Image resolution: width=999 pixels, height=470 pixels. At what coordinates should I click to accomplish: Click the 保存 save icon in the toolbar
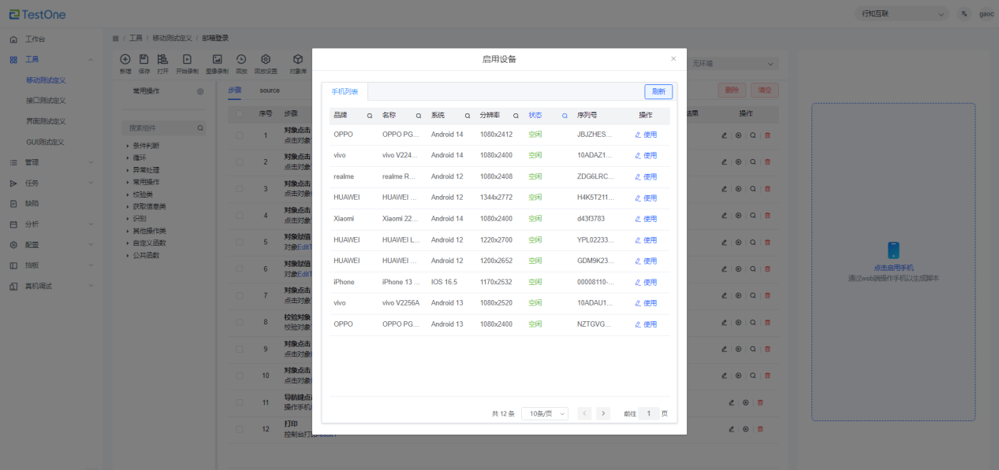[144, 59]
